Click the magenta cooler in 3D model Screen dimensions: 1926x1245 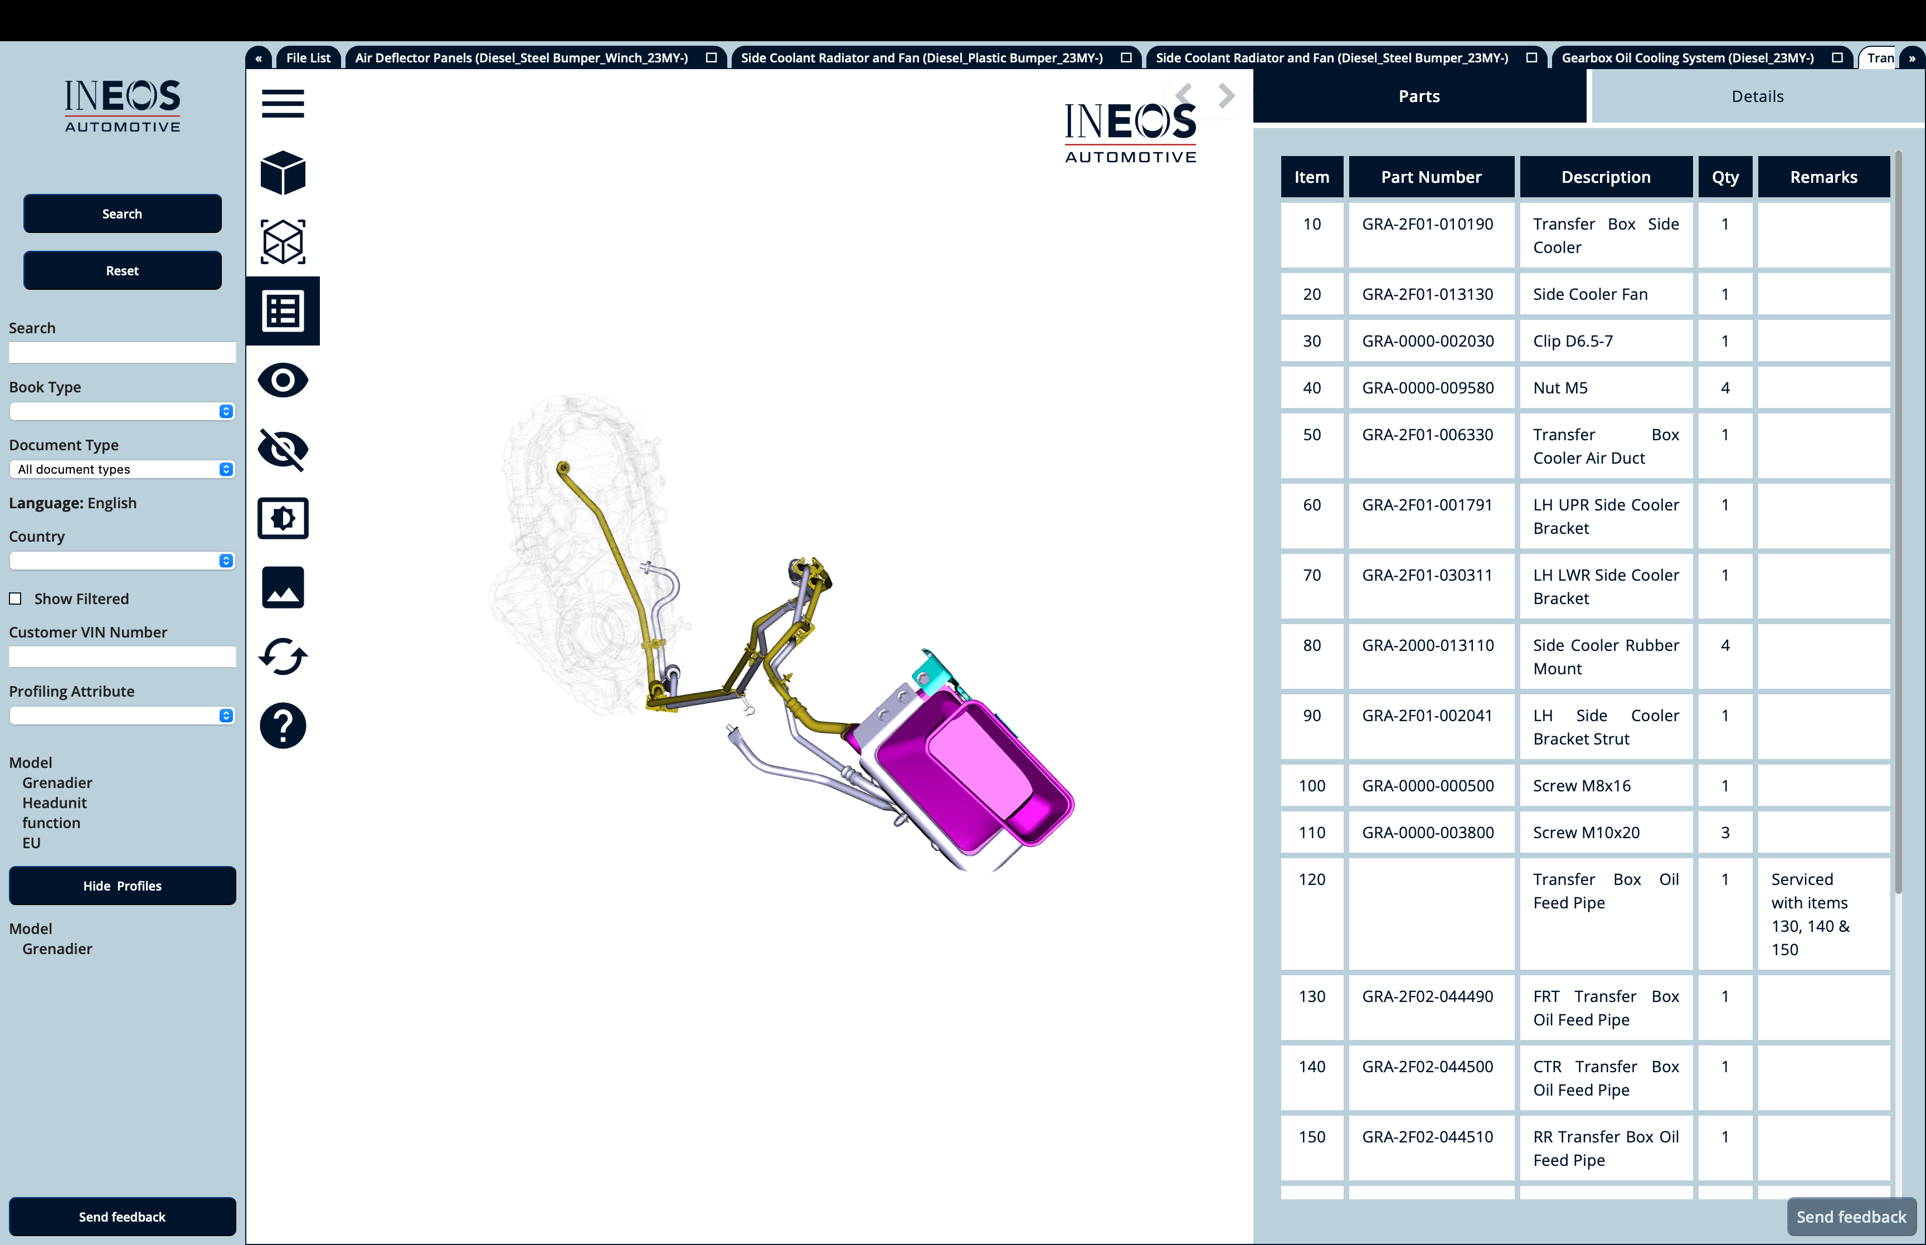[974, 772]
